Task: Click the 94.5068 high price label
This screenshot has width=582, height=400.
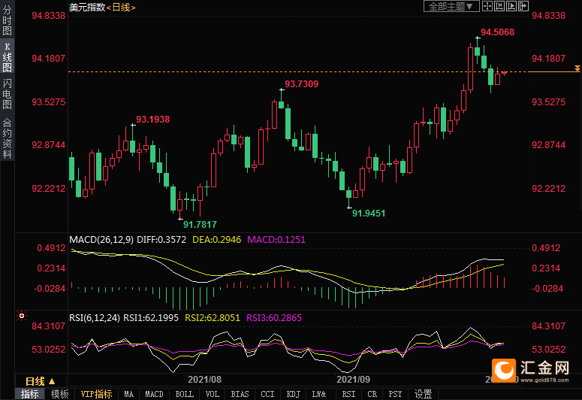Action: point(498,32)
